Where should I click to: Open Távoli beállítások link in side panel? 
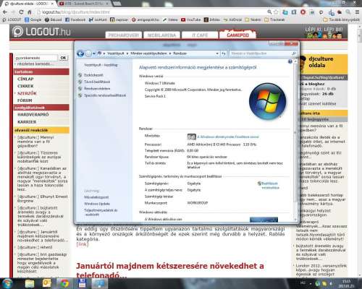click(97, 82)
